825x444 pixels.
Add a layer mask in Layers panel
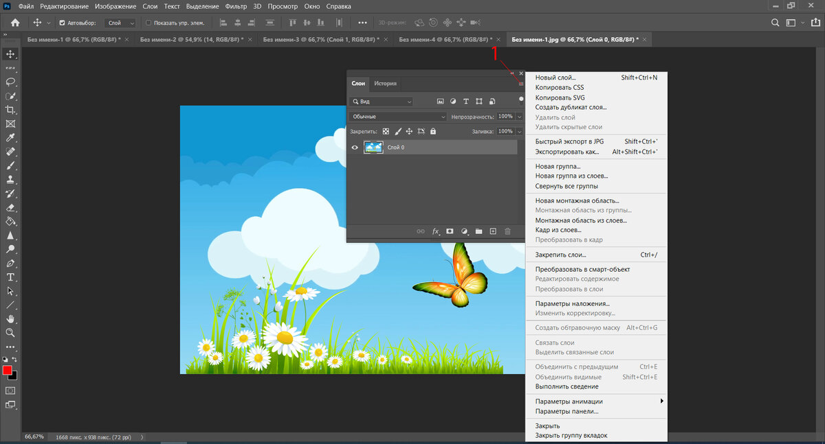(x=450, y=232)
